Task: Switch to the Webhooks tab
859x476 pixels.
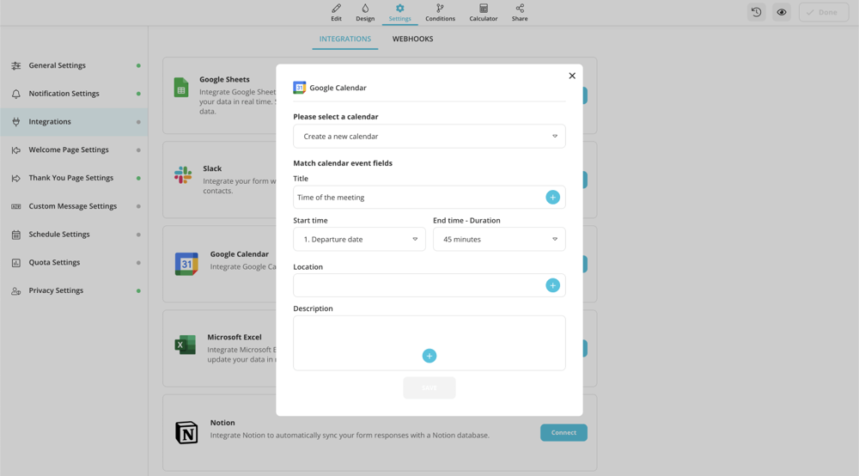Action: (x=412, y=39)
